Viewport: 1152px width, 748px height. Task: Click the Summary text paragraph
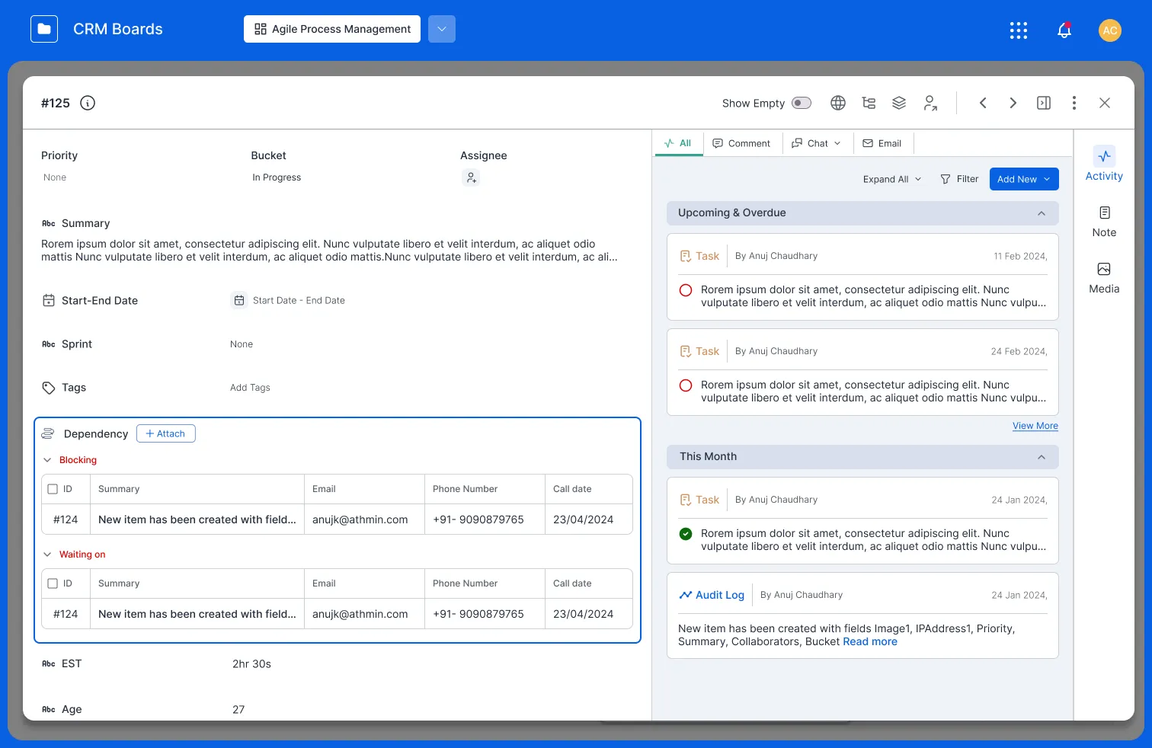click(x=329, y=251)
